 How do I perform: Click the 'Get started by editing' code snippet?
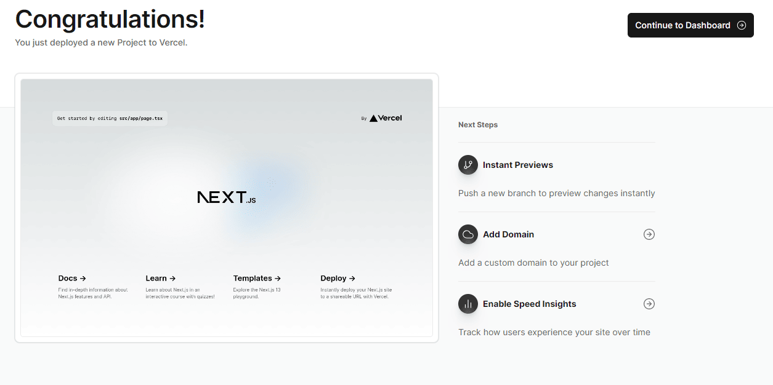coord(110,118)
